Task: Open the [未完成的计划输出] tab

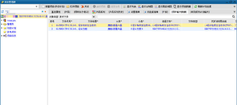Action: pyautogui.click(x=200, y=12)
